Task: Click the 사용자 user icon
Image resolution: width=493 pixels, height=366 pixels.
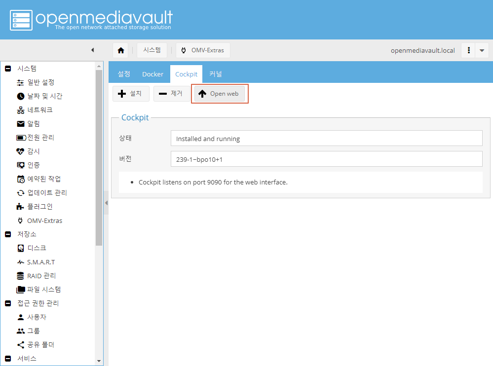Action: point(20,317)
